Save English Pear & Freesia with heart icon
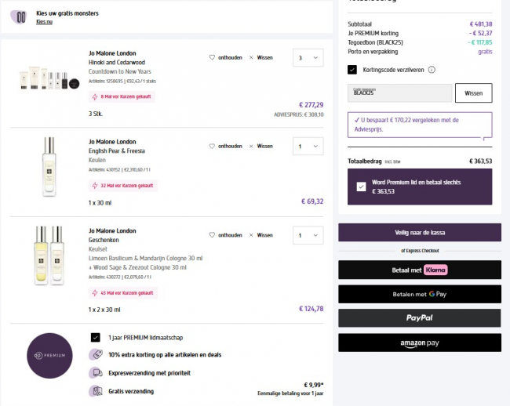Viewport: 510px width, 406px height. 212,146
